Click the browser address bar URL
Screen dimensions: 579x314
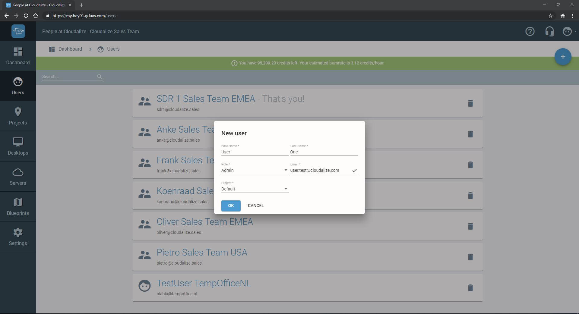pos(84,16)
